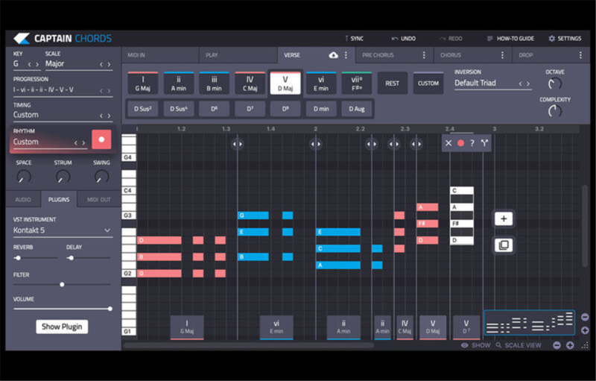Click the cloud upload icon on Verse tab

pyautogui.click(x=333, y=55)
